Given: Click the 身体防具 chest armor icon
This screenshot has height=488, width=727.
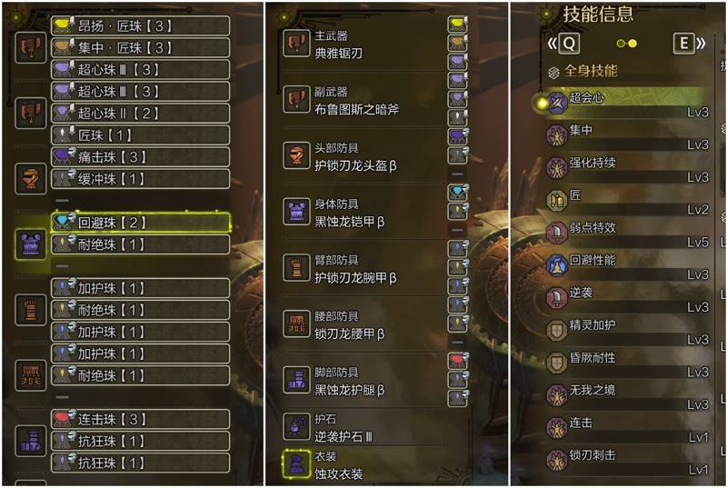Looking at the screenshot, I should [x=296, y=212].
